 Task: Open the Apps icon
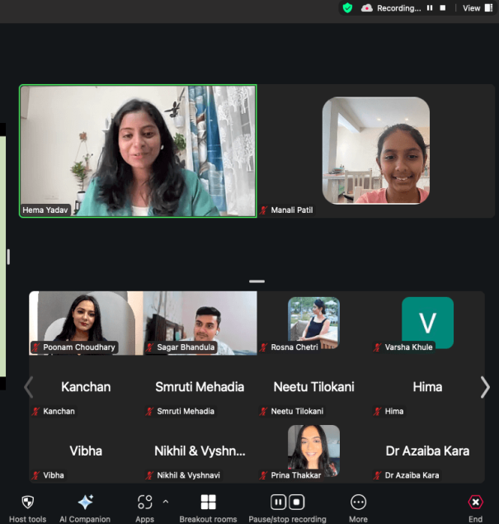[x=145, y=502]
